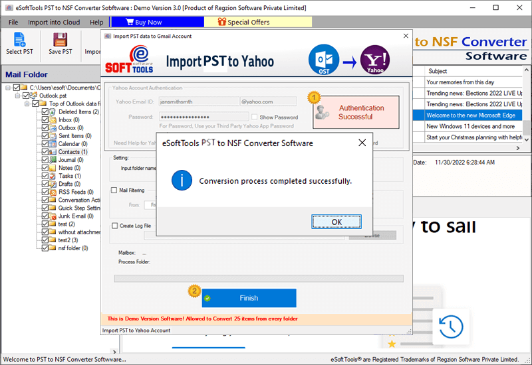This screenshot has height=365, width=532.
Task: Click the Buy Now menu button
Action: tap(158, 22)
